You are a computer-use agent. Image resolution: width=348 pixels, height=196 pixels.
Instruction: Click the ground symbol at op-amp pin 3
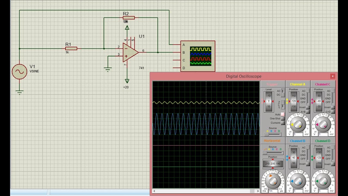[x=108, y=70]
